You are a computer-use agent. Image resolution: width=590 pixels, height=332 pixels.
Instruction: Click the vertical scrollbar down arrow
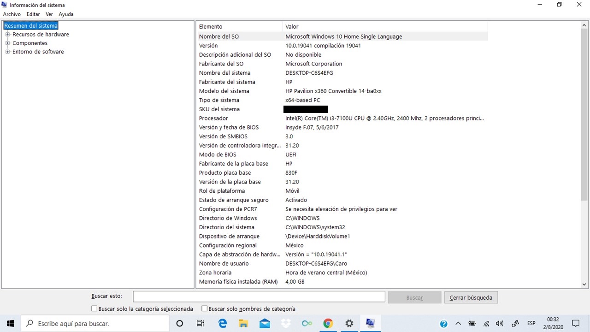point(584,285)
